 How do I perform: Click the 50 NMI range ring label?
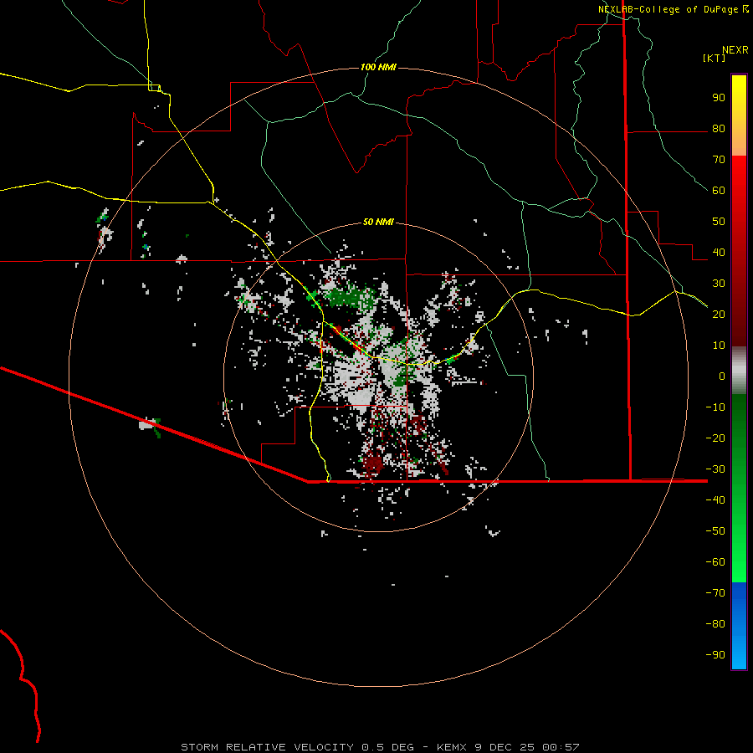click(378, 222)
